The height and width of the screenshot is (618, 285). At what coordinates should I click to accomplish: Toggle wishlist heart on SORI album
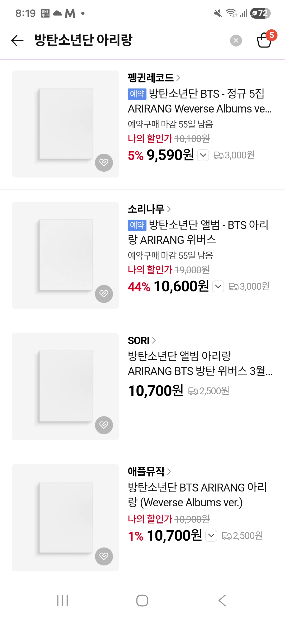coord(104,425)
